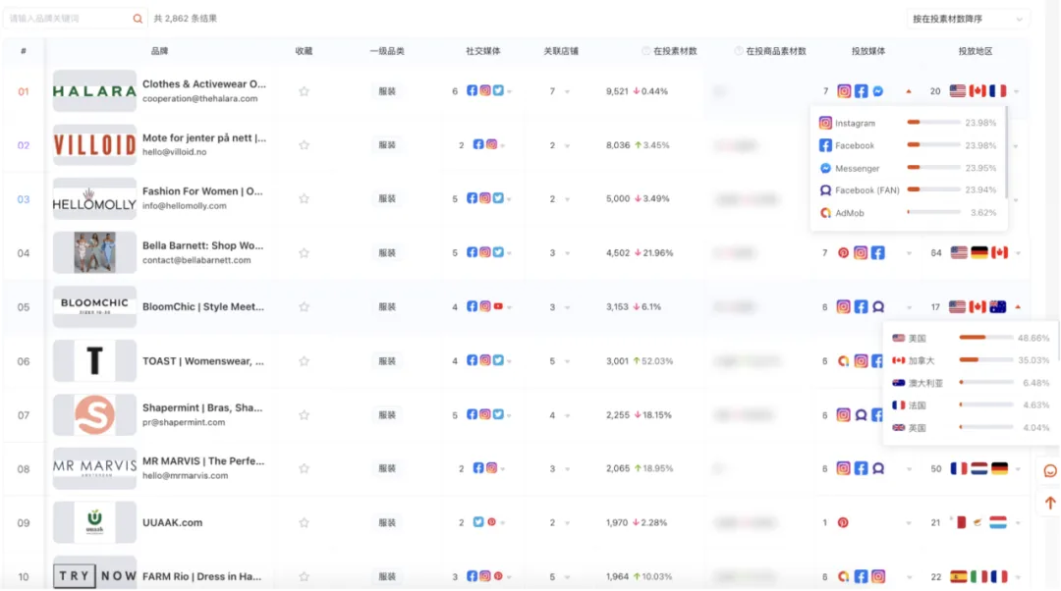This screenshot has width=1061, height=591.
Task: Open Fashion For Women HELLOMOLLY link
Action: pyautogui.click(x=202, y=191)
